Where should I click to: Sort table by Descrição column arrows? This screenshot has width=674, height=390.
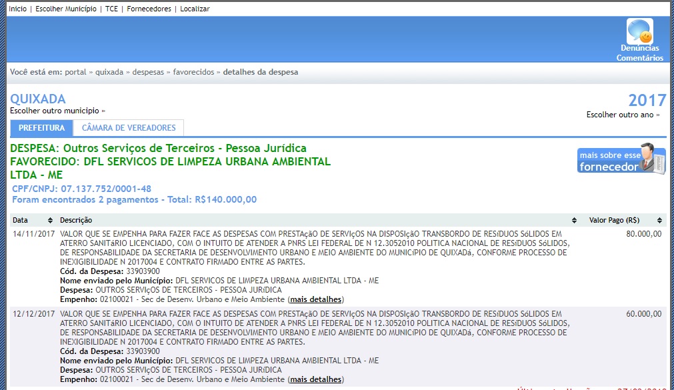tap(574, 220)
